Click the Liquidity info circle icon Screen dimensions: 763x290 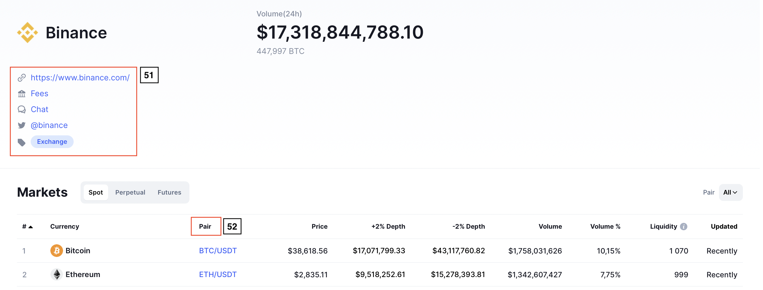(684, 227)
